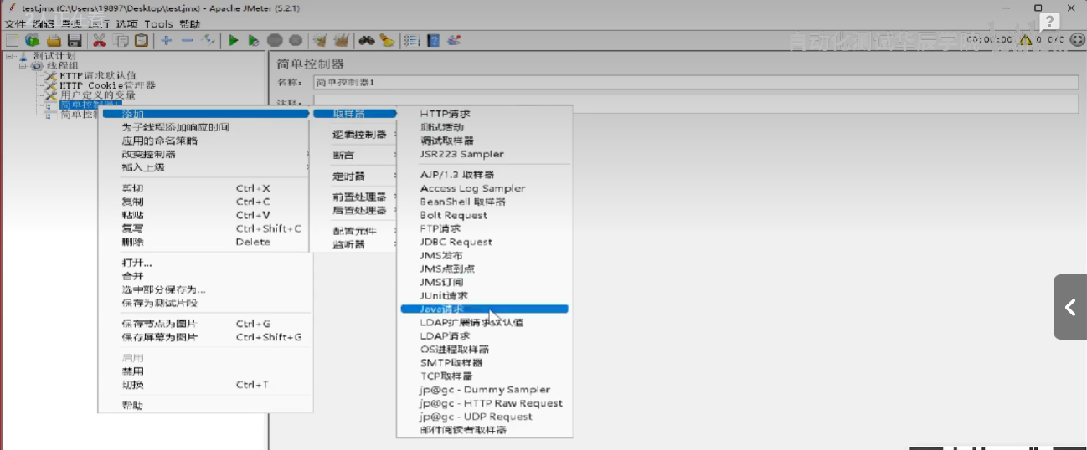Select 线程组 in the tree
The height and width of the screenshot is (450, 1087).
[x=62, y=65]
